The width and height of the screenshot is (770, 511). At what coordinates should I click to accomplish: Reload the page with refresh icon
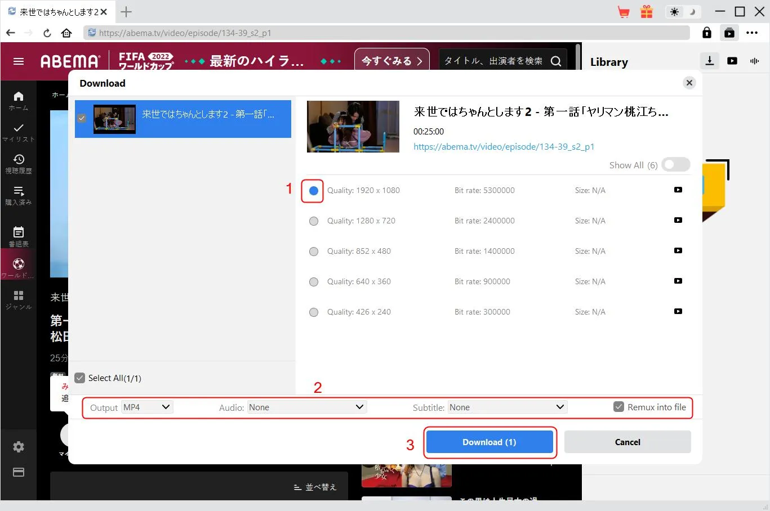(x=47, y=33)
